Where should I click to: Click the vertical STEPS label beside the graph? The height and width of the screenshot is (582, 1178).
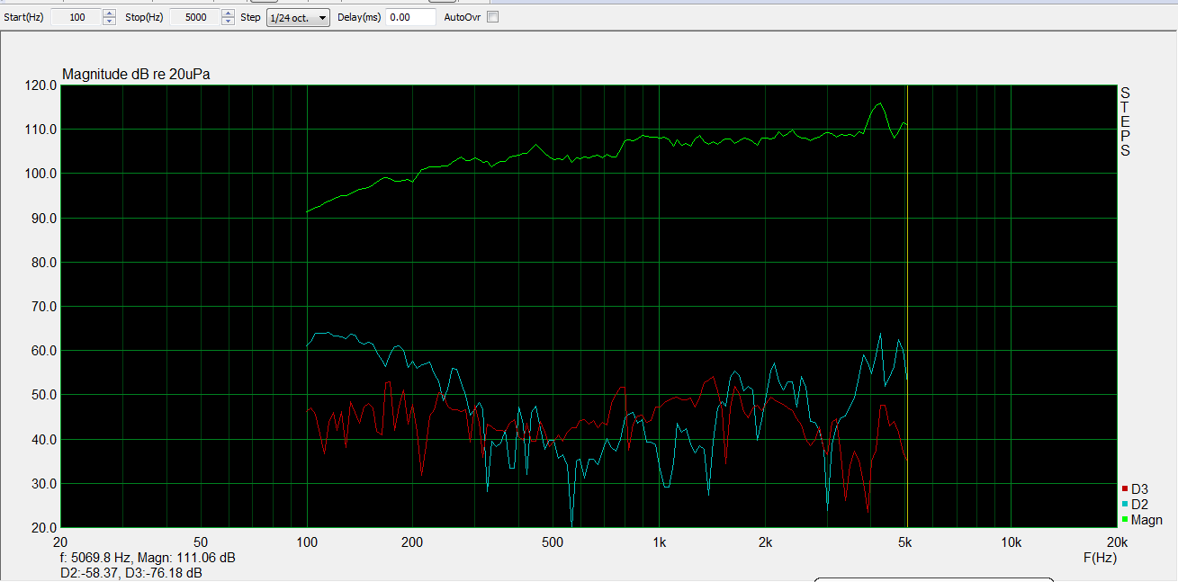click(x=1125, y=121)
